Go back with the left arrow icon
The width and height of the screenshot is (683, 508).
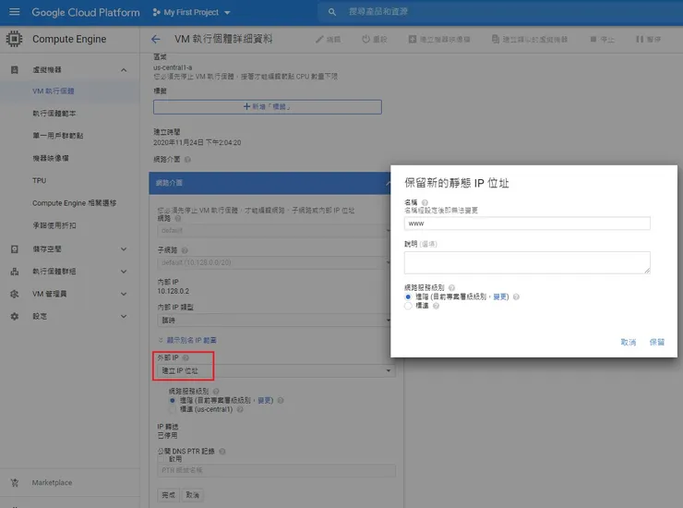155,39
